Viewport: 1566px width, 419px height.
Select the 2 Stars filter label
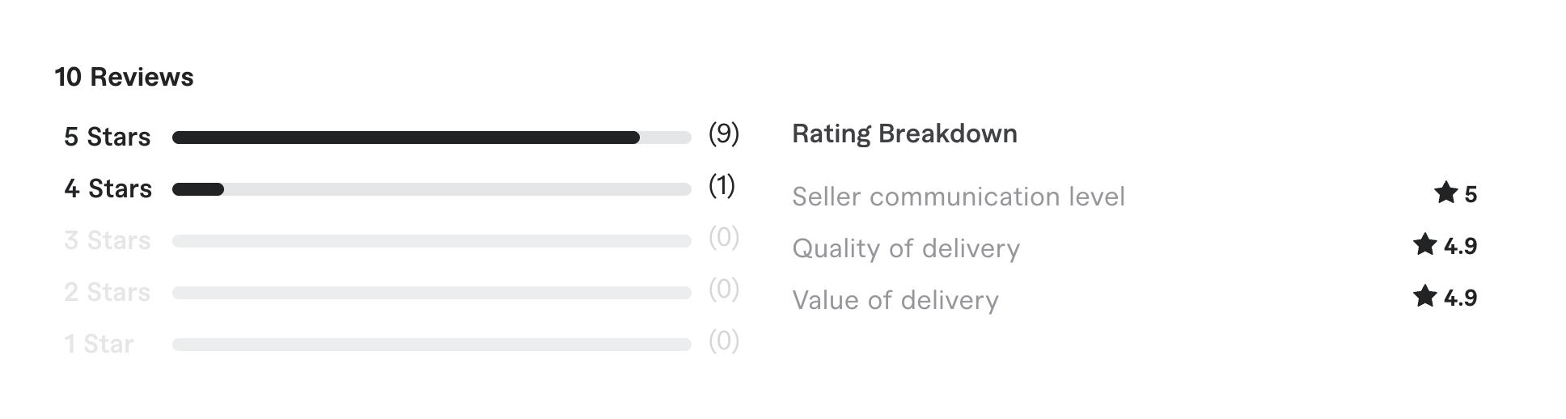[108, 292]
